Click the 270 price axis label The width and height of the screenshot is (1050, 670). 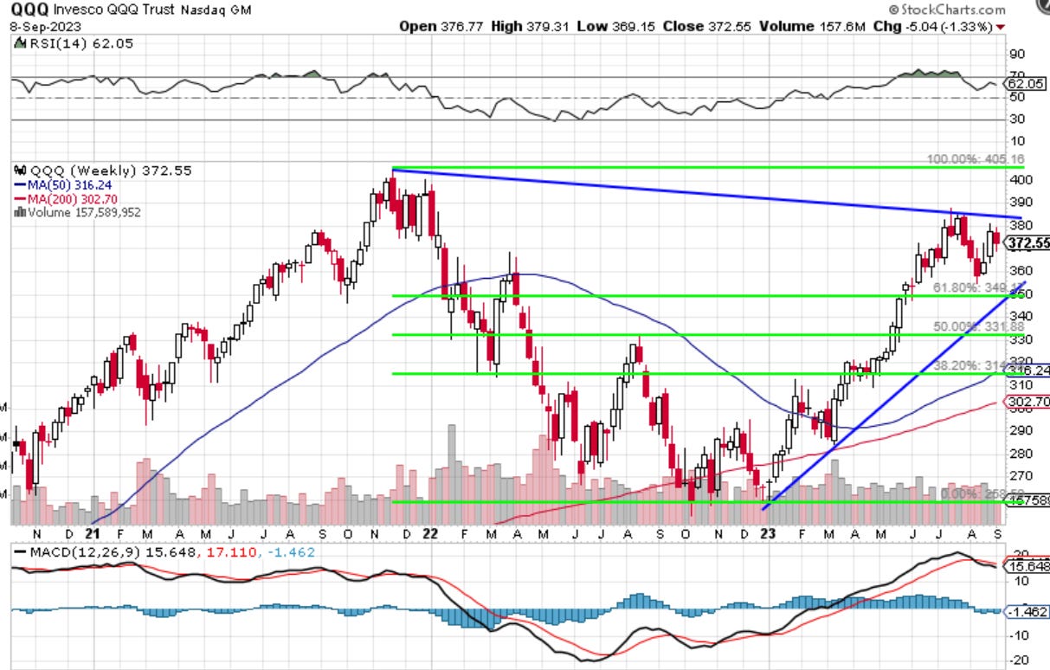coord(1021,475)
